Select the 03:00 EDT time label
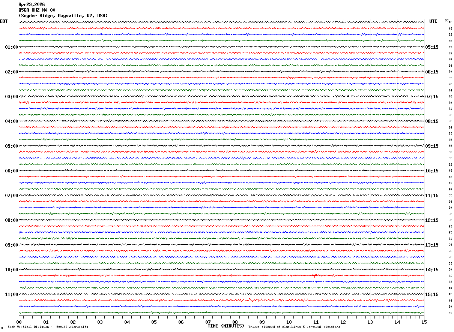This screenshot has height=332, width=454. [x=12, y=97]
